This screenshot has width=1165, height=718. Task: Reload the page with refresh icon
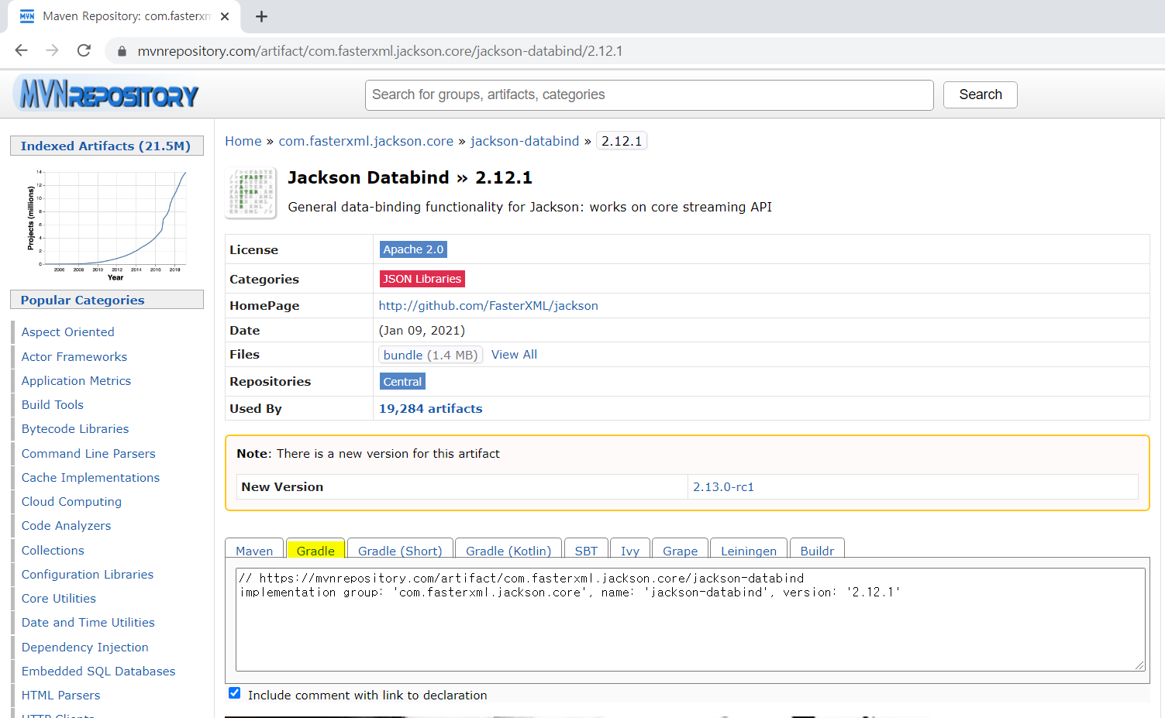[x=84, y=50]
